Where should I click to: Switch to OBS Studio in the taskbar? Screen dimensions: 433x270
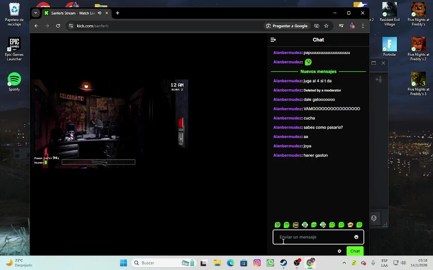click(297, 263)
